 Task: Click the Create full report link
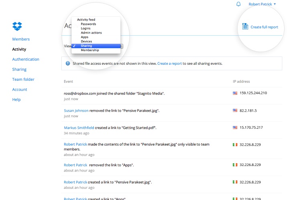(x=264, y=27)
